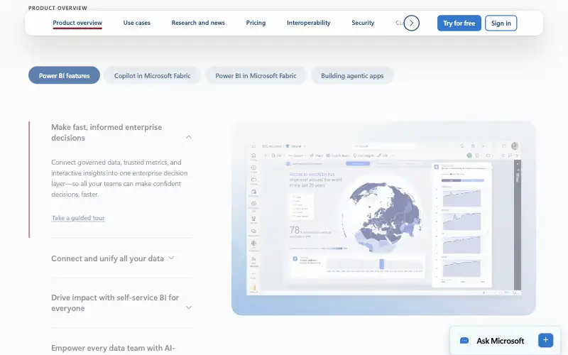The height and width of the screenshot is (355, 568).
Task: Open the Interoperability nav item
Action: click(309, 23)
